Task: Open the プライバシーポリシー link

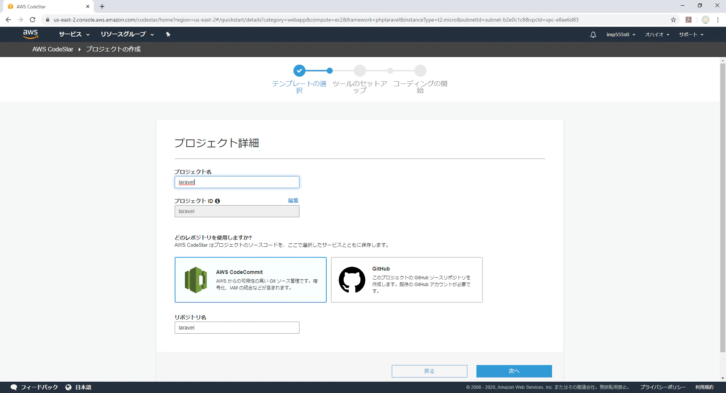Action: tap(663, 387)
